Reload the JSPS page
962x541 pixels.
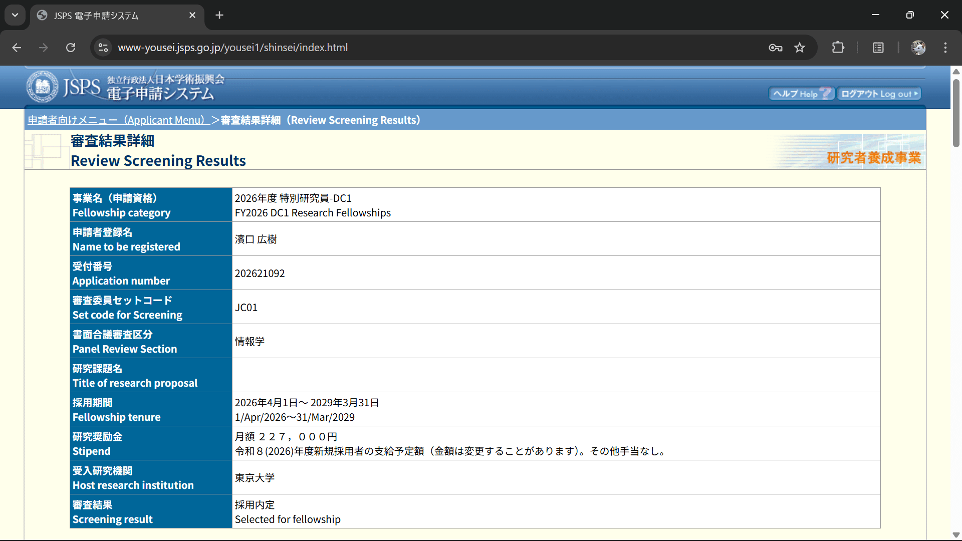[x=71, y=48]
